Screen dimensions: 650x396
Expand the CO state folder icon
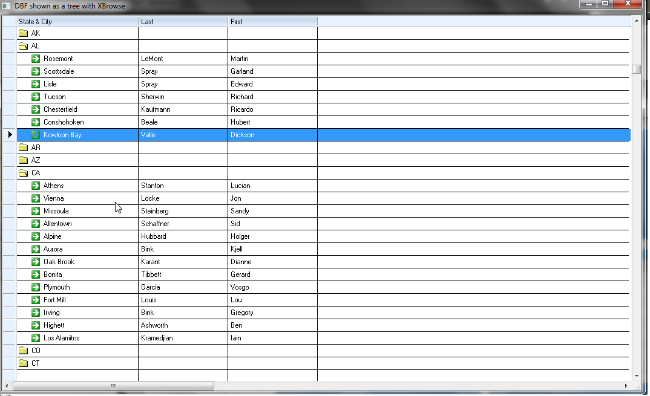point(23,351)
